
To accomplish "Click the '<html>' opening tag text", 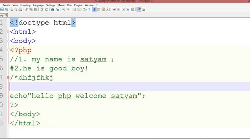I will pyautogui.click(x=23, y=32).
